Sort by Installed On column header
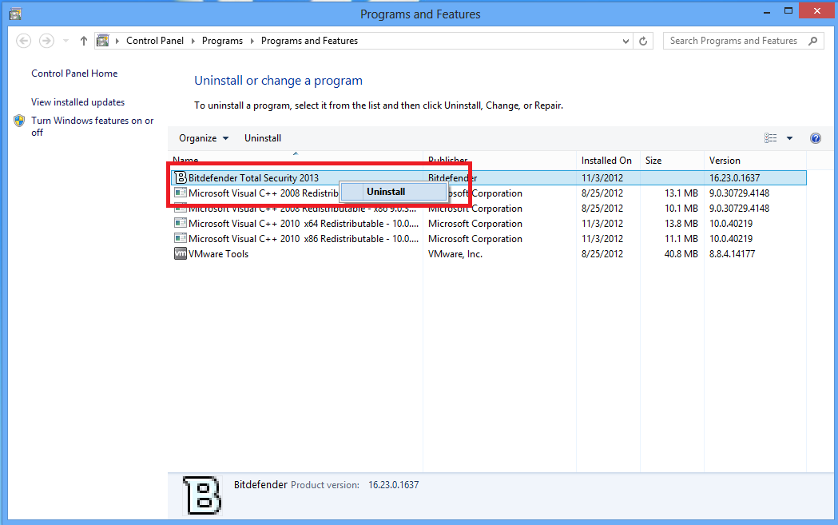 (x=608, y=161)
